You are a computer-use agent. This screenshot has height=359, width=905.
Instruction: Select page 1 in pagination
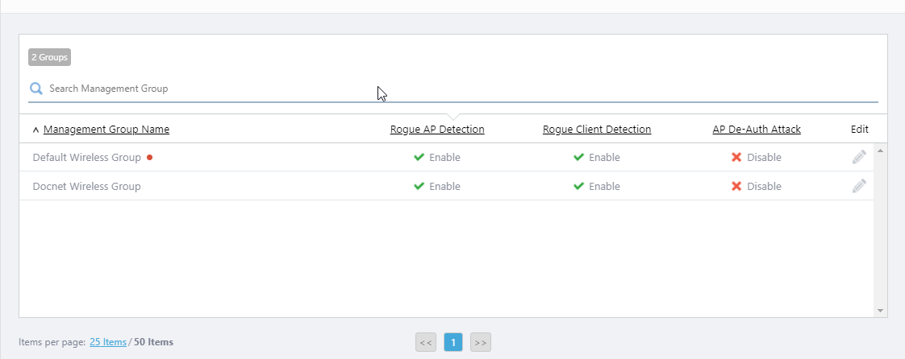click(453, 342)
